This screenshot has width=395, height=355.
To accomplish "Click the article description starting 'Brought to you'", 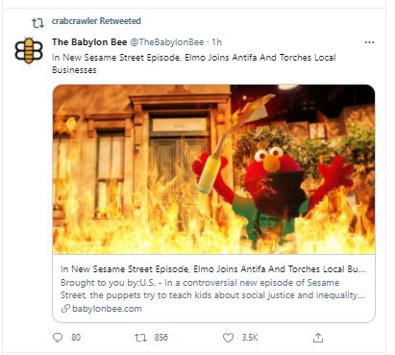I will pos(212,289).
